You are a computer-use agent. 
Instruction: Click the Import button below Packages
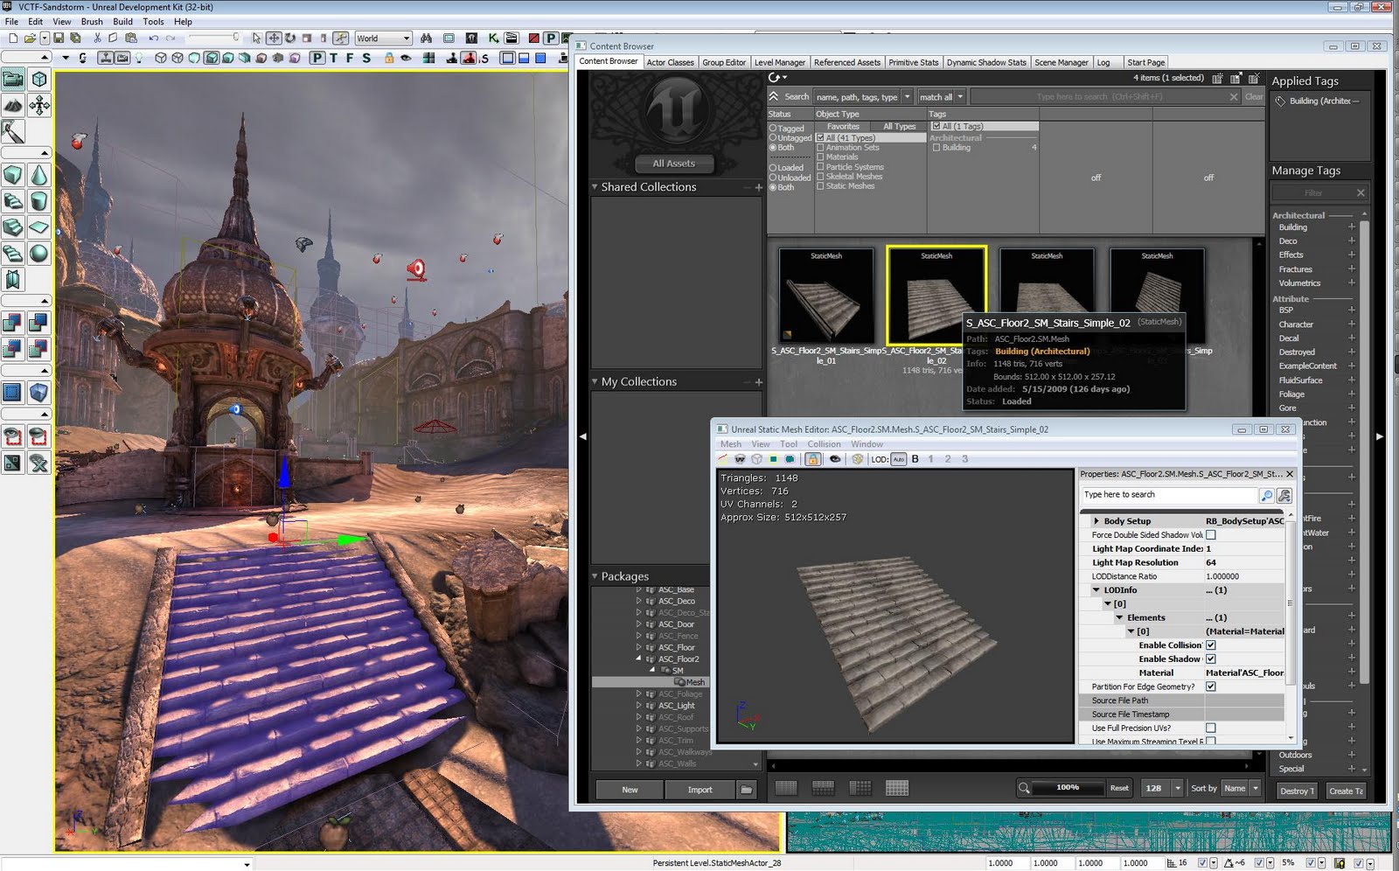point(699,789)
